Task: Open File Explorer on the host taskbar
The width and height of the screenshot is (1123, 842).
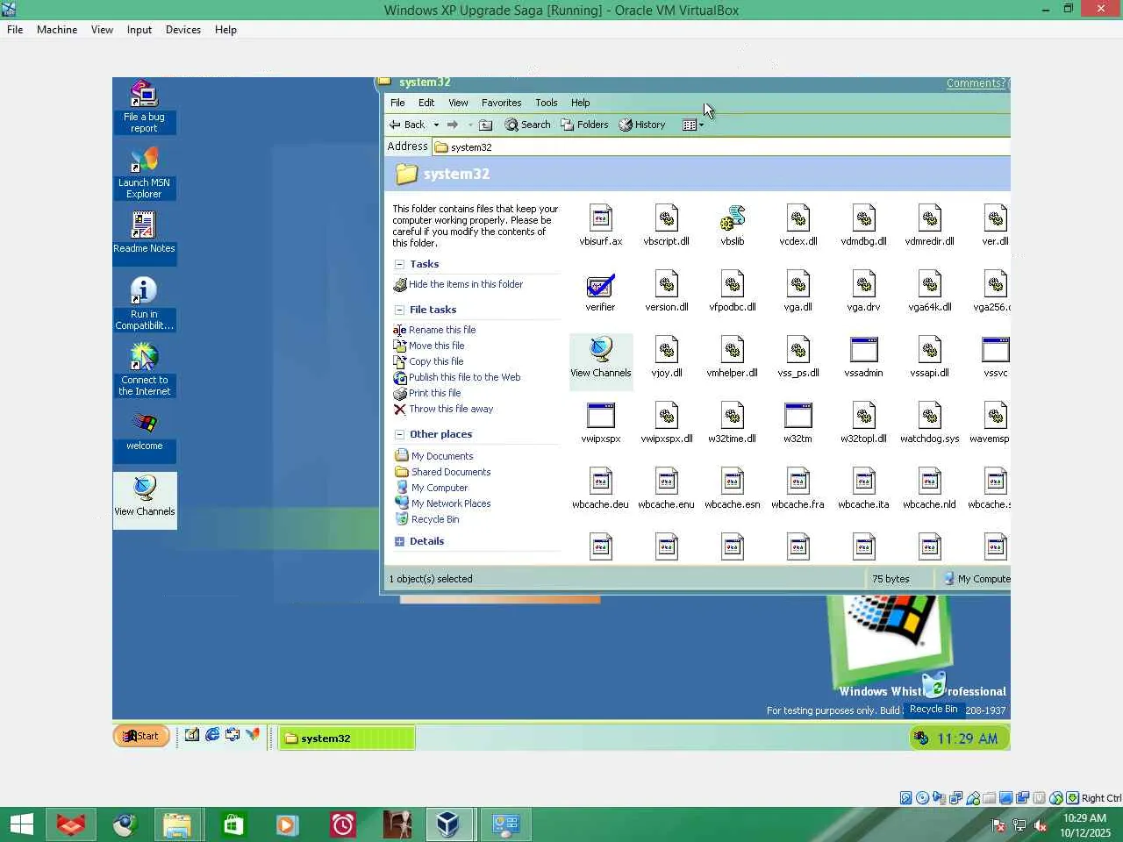Action: click(177, 824)
